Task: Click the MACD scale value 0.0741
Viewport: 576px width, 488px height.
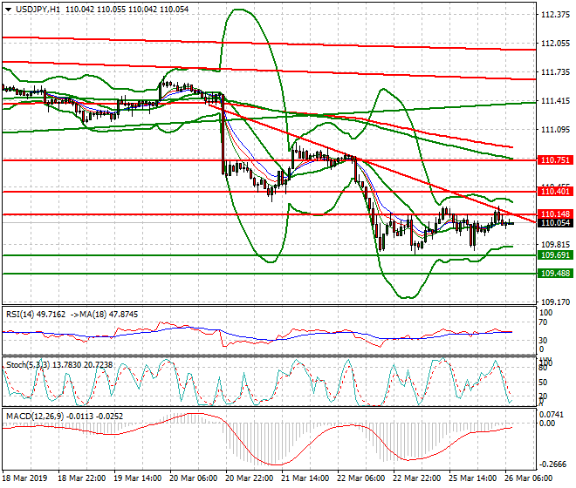Action: click(x=552, y=415)
